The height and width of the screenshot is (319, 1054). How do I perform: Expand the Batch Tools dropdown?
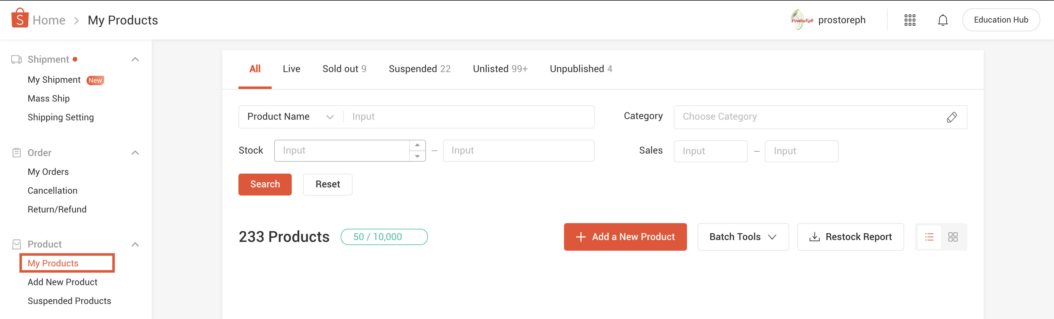[743, 237]
